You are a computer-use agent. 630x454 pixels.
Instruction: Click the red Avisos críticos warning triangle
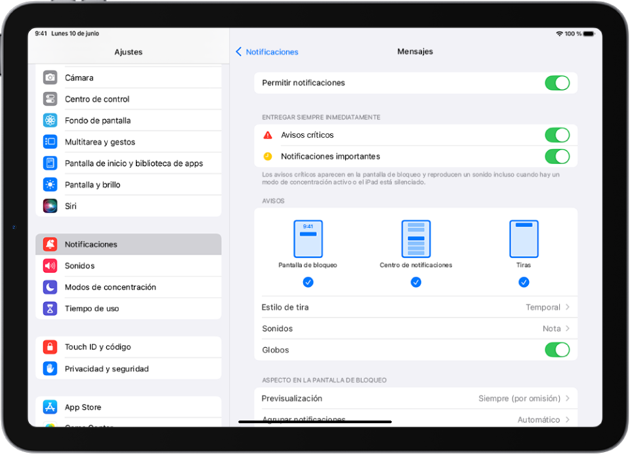pos(268,135)
